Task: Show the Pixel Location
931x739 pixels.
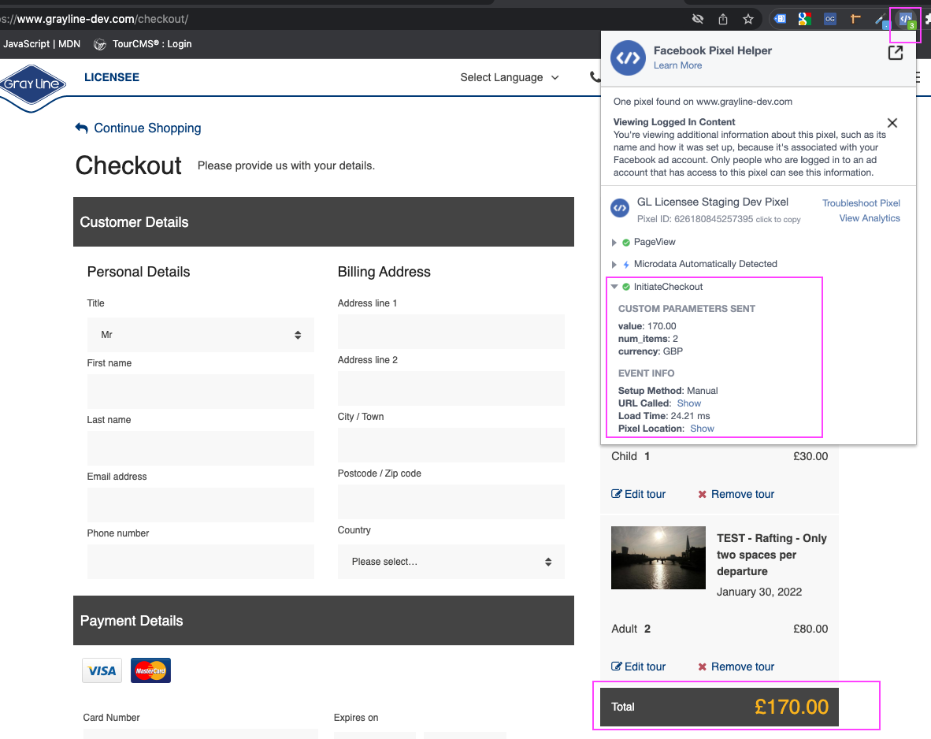Action: (x=702, y=429)
